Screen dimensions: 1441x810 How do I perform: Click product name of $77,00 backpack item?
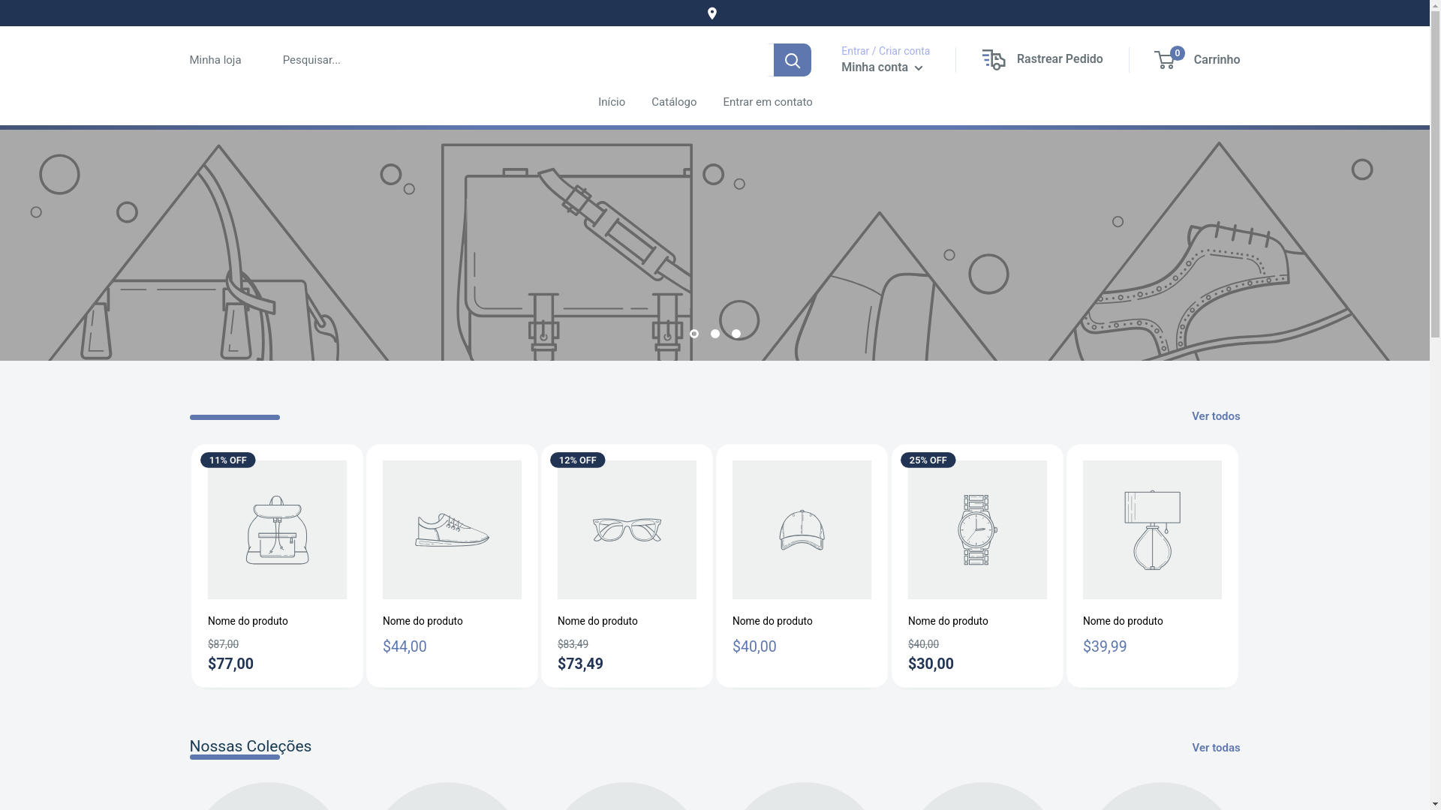click(248, 621)
